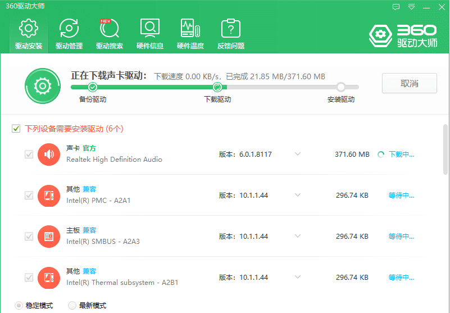The height and width of the screenshot is (313, 450).
Task: Switch to the 硬件信息 tab label
Action: (x=150, y=46)
